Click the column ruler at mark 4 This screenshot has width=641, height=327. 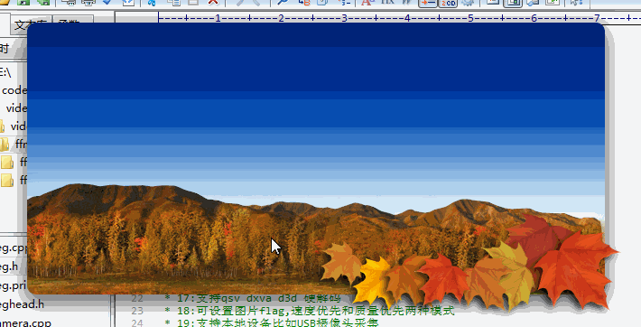[x=407, y=18]
